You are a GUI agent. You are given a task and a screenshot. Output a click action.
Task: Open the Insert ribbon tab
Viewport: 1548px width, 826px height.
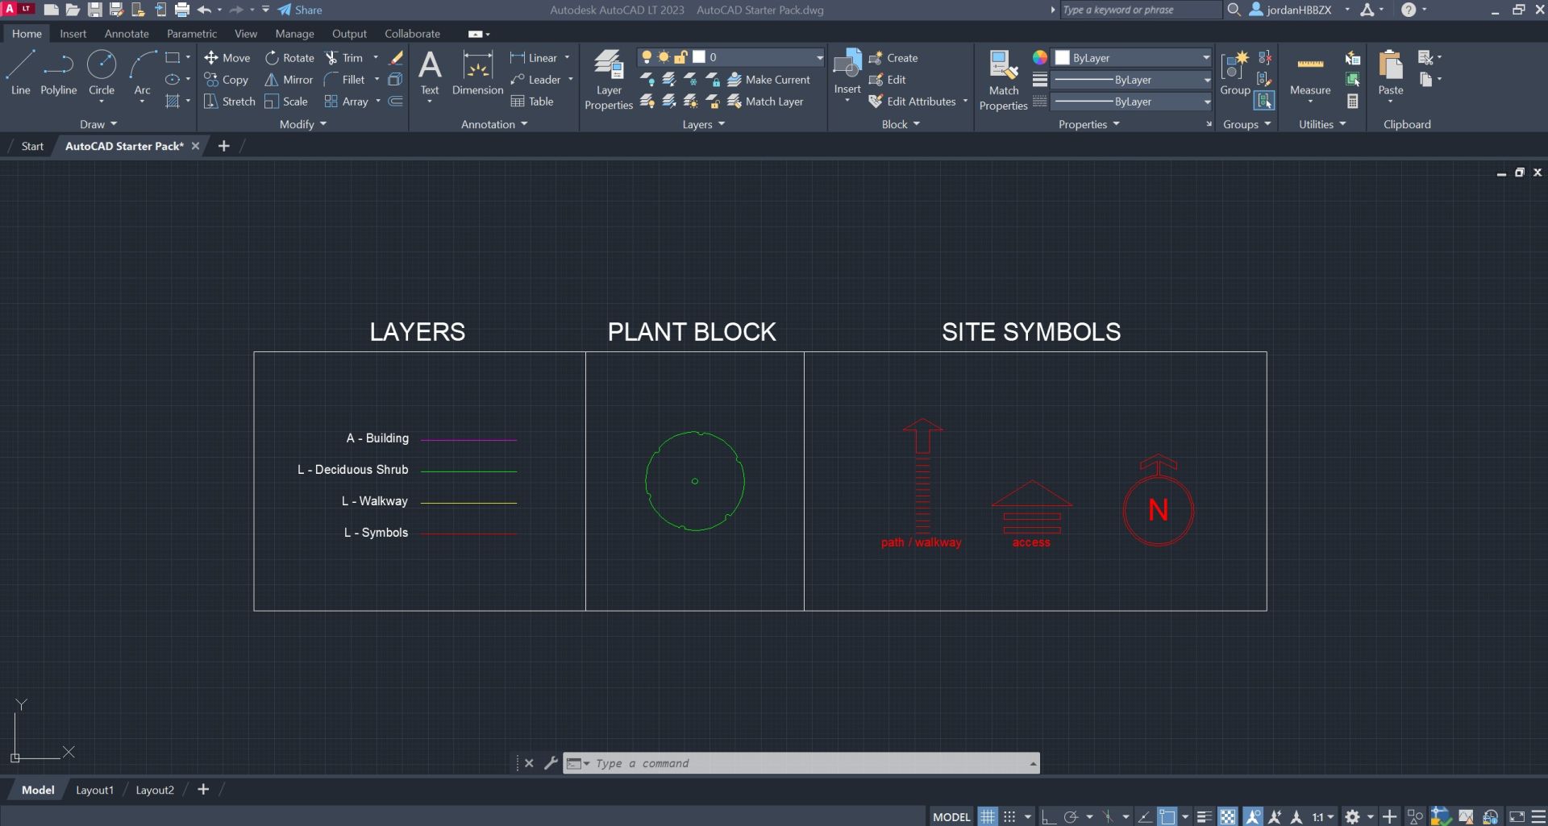pos(73,34)
